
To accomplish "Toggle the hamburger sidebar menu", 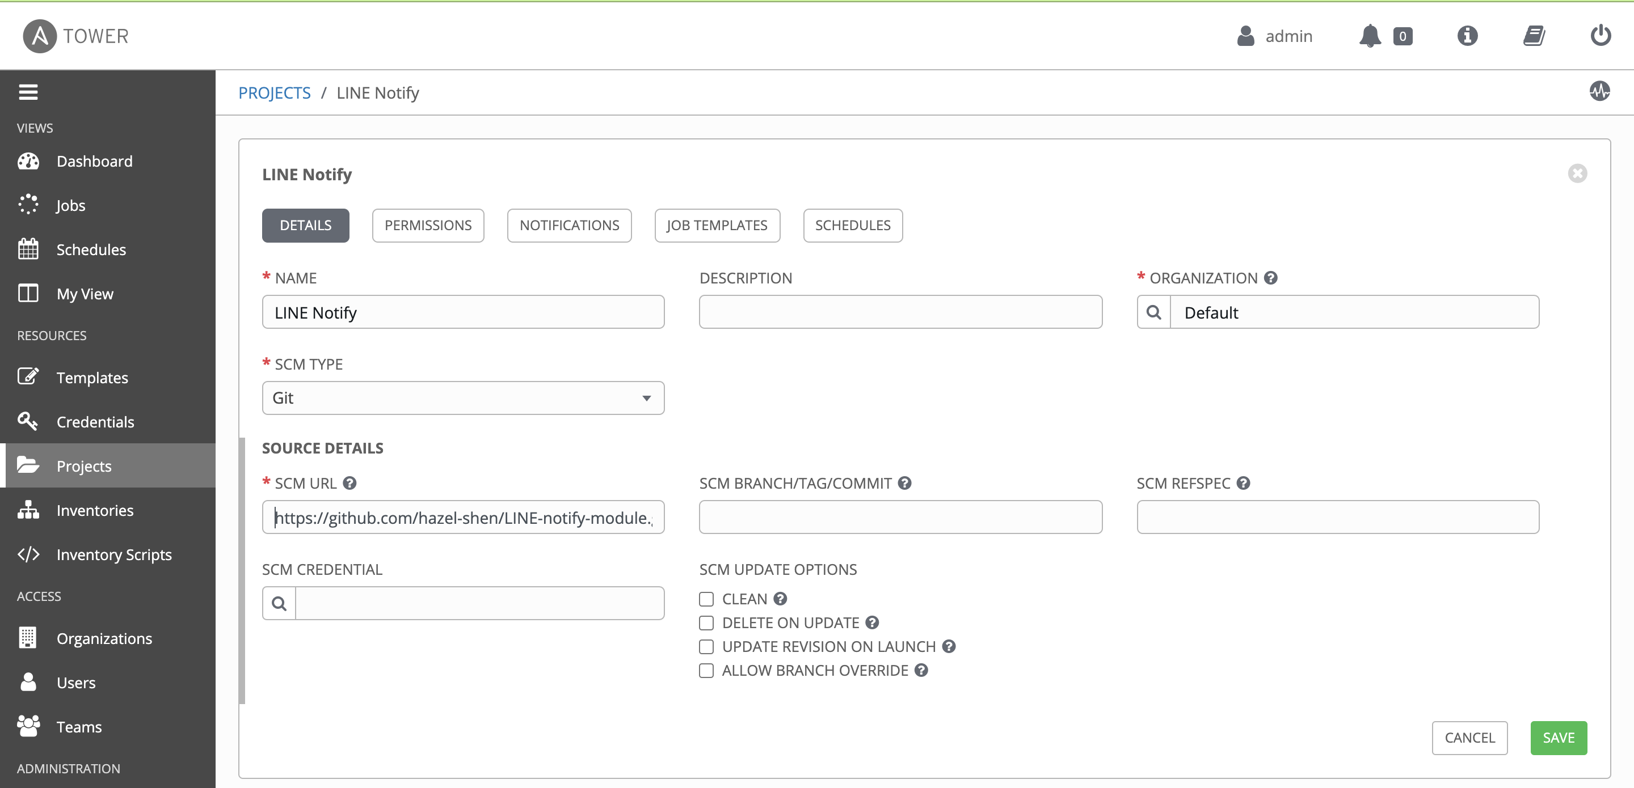I will [28, 92].
